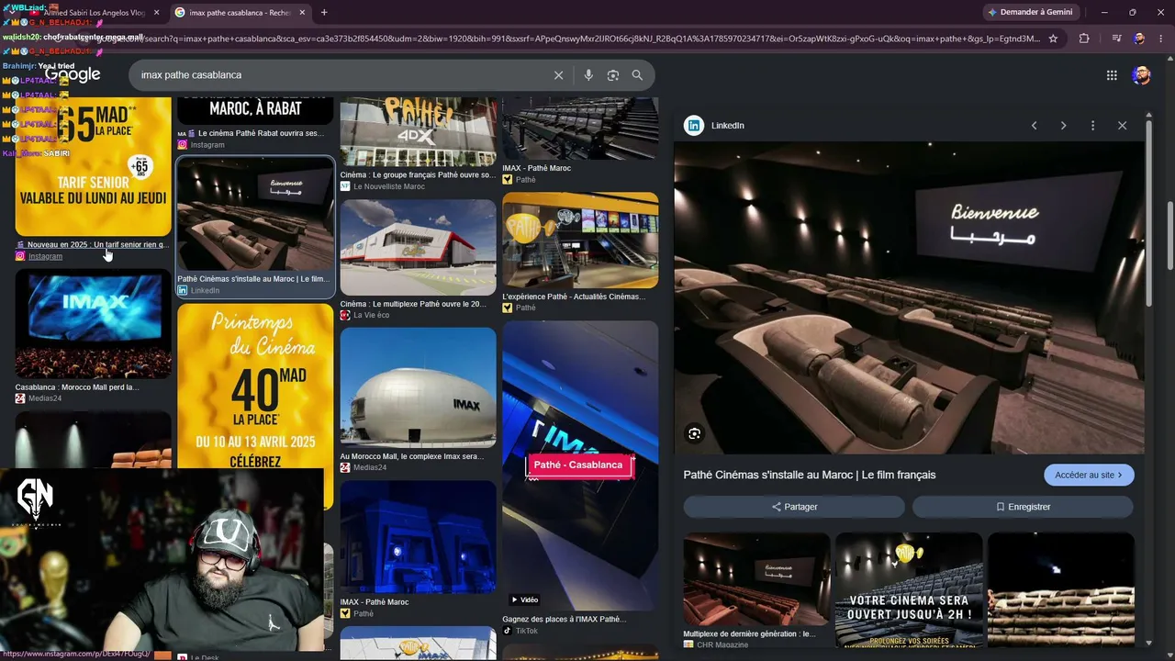This screenshot has height=661, width=1175.
Task: Open the white IMAX dome building image
Action: [418, 388]
